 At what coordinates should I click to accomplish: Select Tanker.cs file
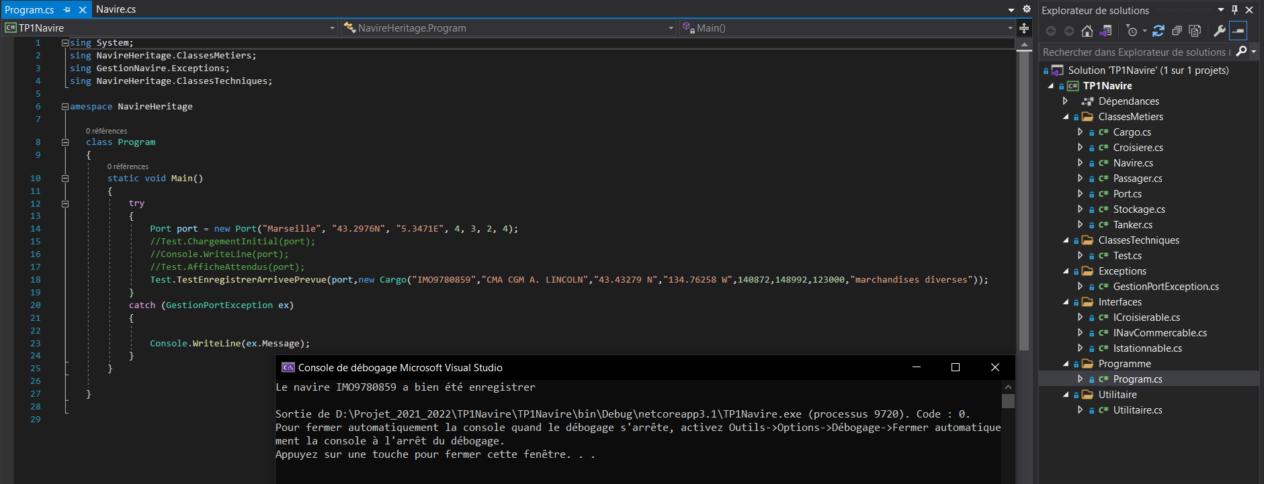(1132, 225)
